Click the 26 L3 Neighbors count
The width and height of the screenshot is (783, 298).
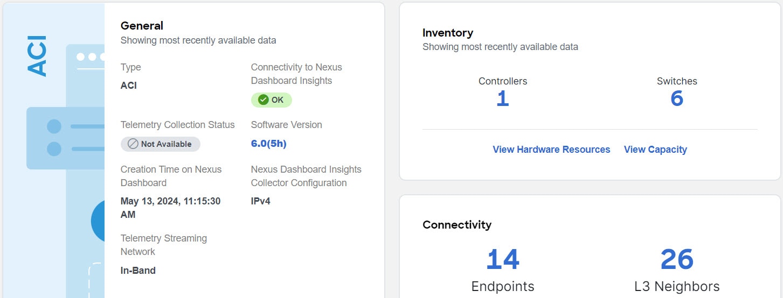(677, 259)
